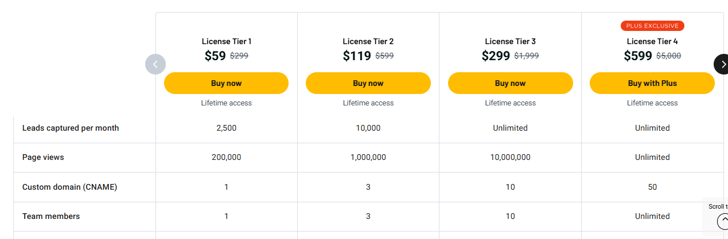
Task: Click Lifetime access text under Tier 4
Action: [652, 103]
